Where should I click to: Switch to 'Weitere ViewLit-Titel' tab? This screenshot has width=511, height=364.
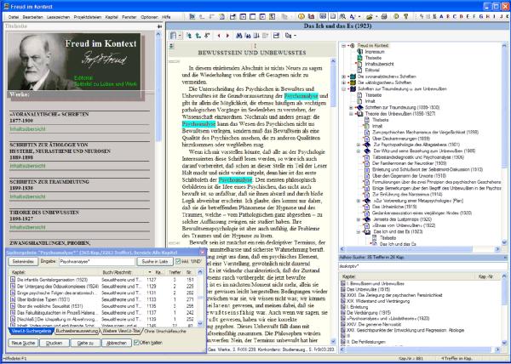coord(121,331)
